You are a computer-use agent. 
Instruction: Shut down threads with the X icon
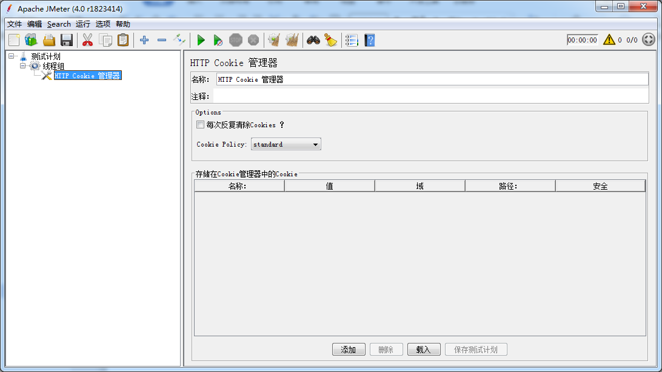click(x=253, y=40)
